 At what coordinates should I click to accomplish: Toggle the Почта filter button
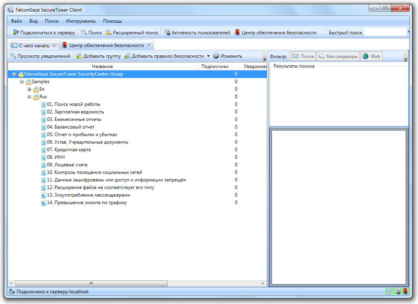[303, 56]
